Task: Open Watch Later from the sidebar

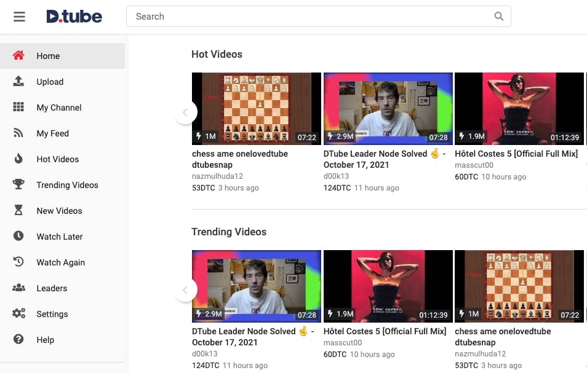Action: point(59,237)
